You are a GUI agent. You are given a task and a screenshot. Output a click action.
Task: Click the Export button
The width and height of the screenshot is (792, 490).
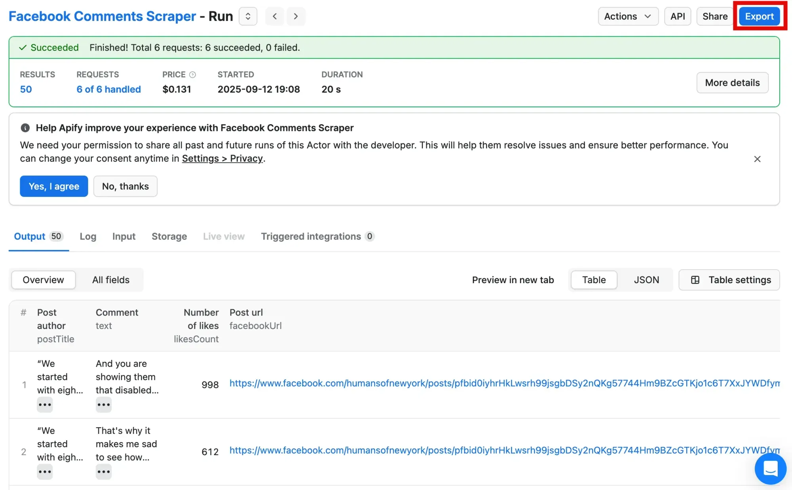pos(759,16)
